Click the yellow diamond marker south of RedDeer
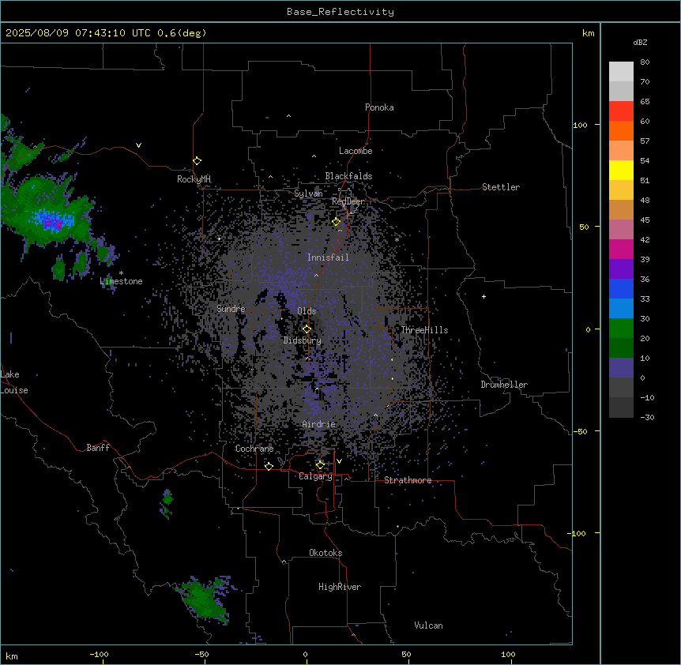The height and width of the screenshot is (665, 681). pos(336,222)
